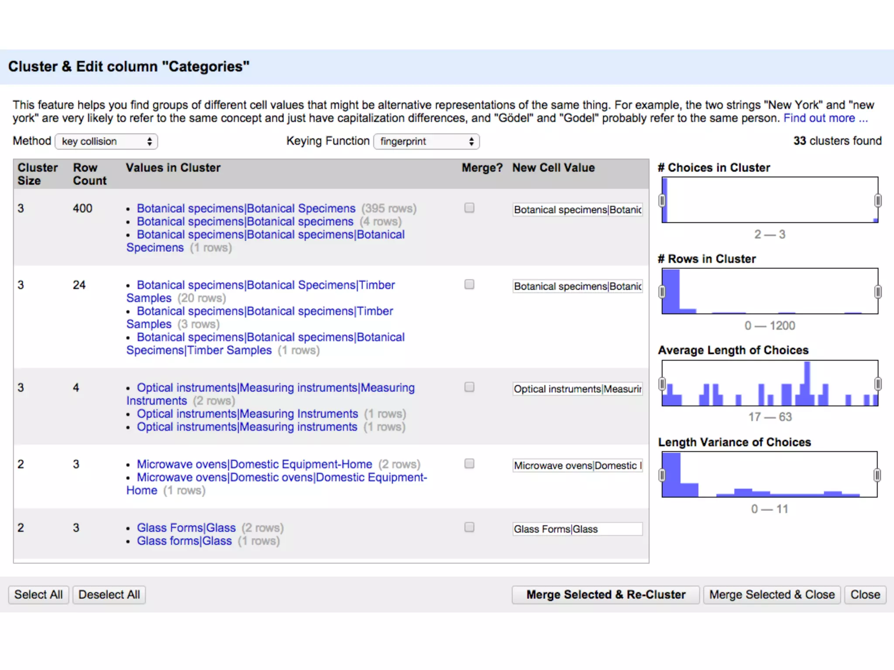Screen dimensions: 894x670
Task: Click Merge Selected & Close button
Action: coord(771,595)
